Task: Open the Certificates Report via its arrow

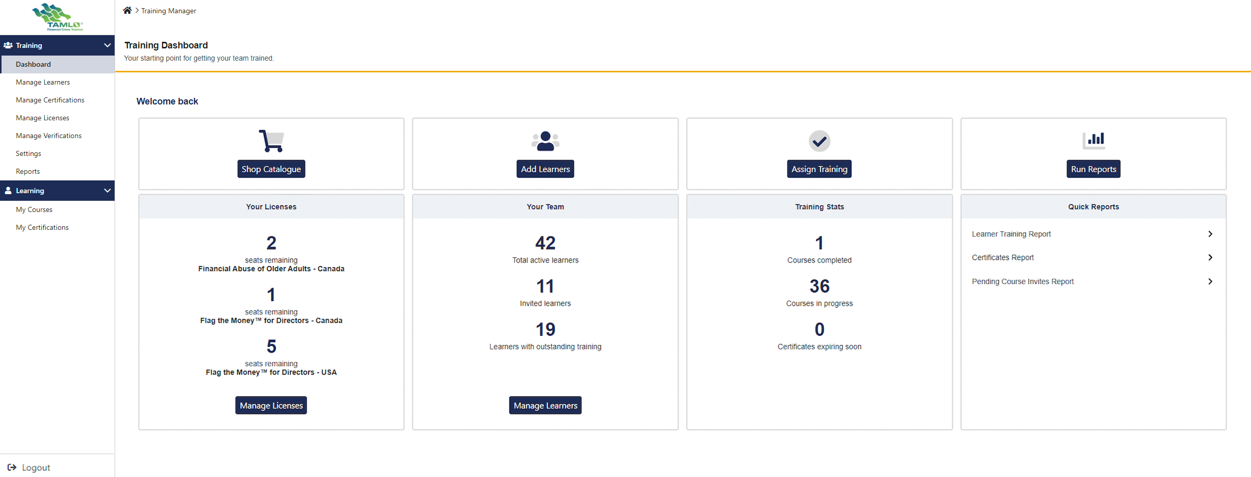Action: click(x=1210, y=257)
